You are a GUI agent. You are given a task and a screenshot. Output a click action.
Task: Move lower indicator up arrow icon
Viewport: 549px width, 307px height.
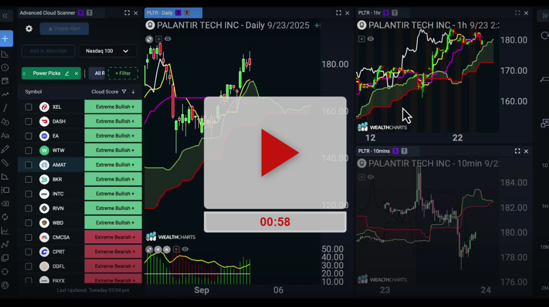167,249
